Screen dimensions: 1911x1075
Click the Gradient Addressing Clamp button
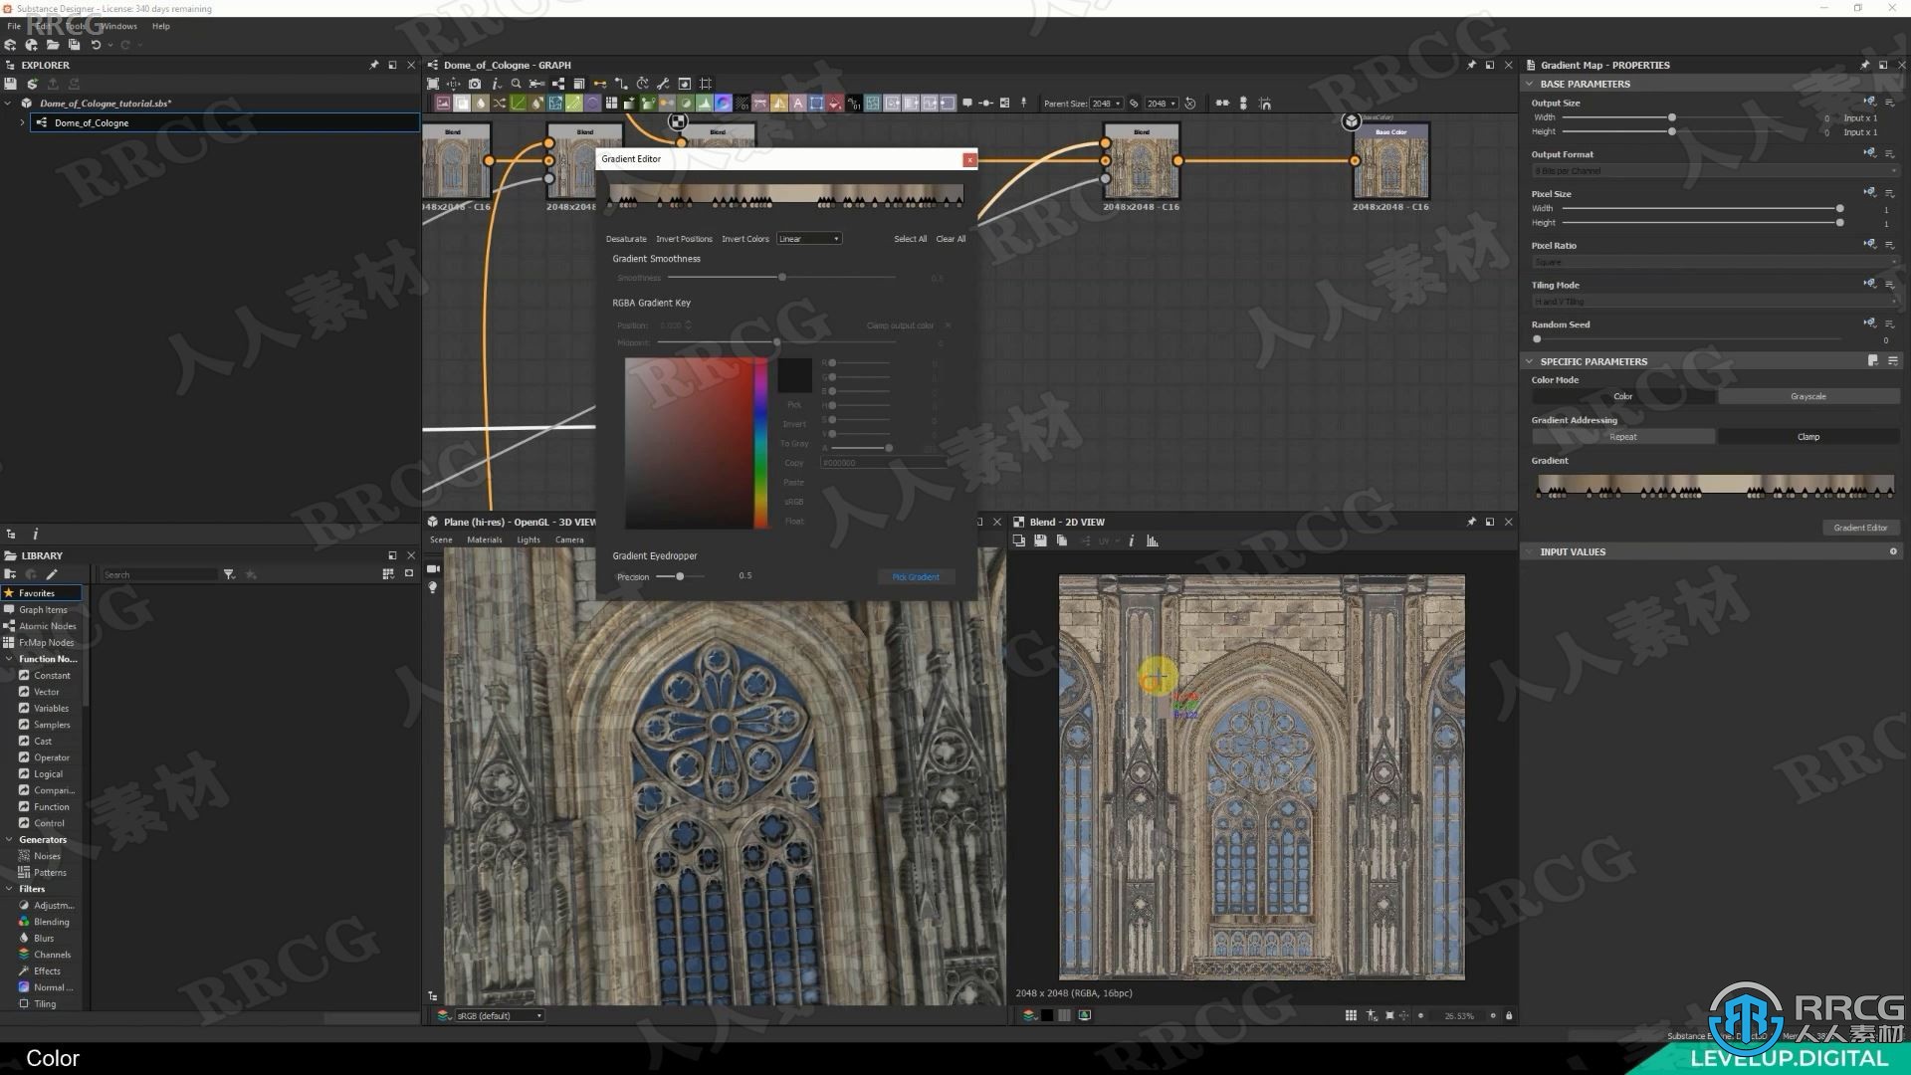1807,436
